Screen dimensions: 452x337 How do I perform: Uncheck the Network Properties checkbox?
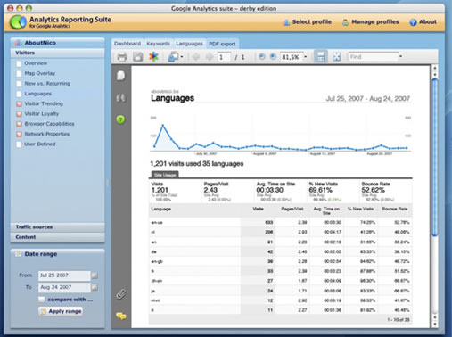pos(19,134)
